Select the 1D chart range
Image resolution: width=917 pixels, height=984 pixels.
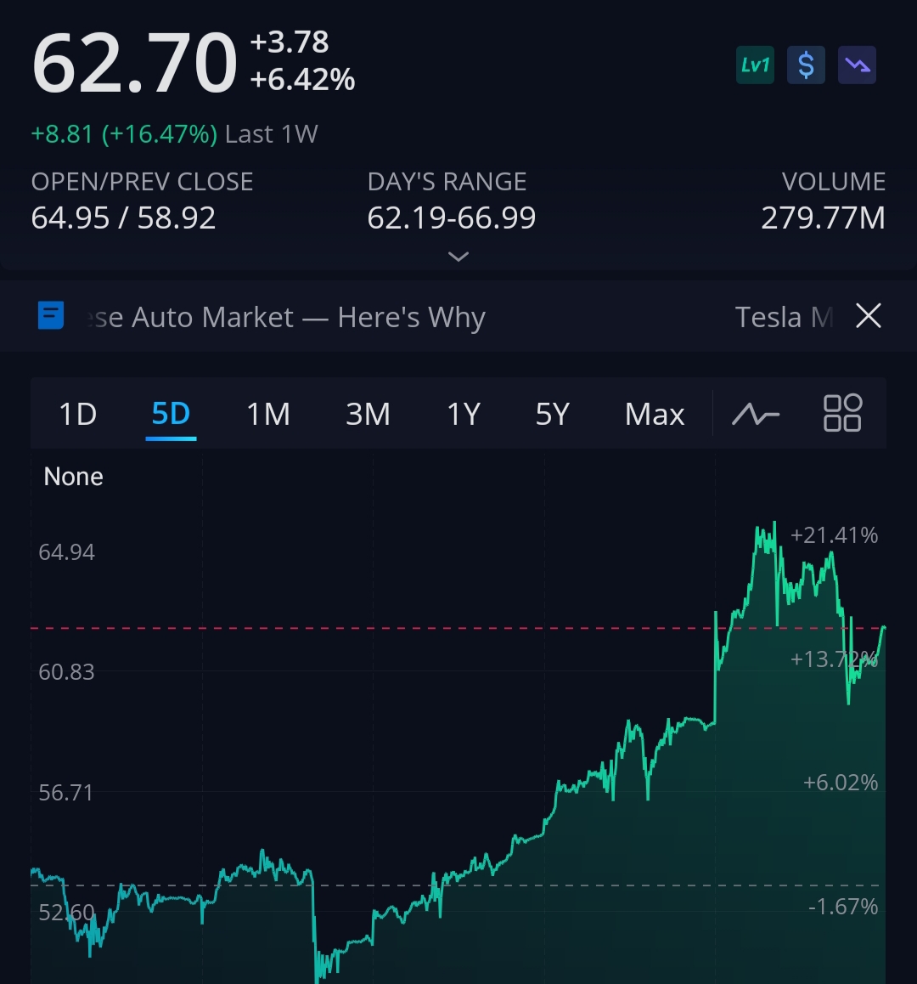click(77, 415)
